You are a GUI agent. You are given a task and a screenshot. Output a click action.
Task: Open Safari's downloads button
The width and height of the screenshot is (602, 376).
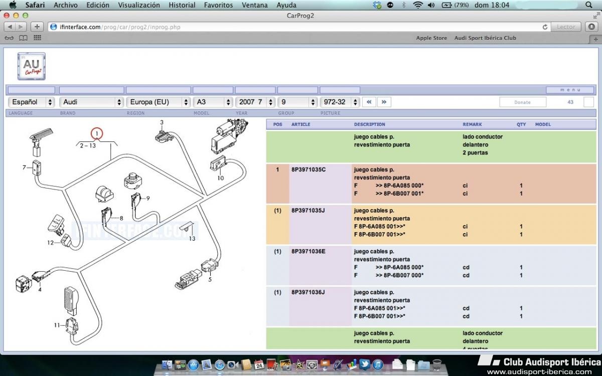[591, 27]
